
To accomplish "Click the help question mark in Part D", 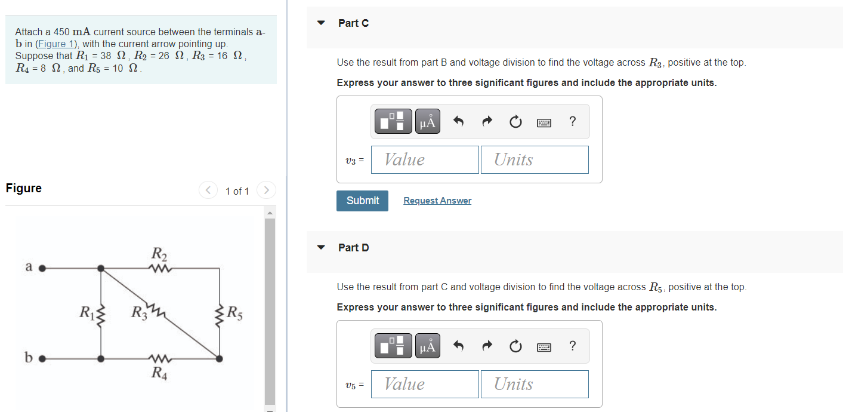I will click(572, 345).
